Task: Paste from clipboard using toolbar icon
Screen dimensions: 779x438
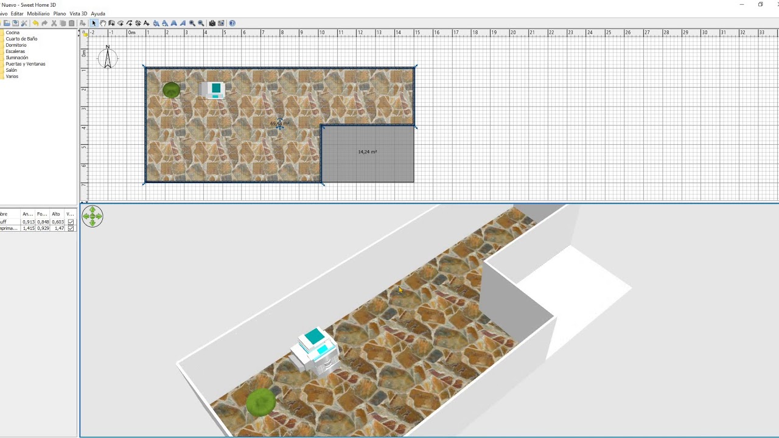Action: click(71, 23)
